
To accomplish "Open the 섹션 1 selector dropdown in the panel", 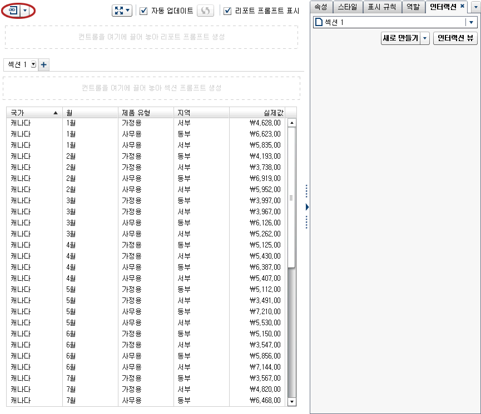I will (472, 22).
